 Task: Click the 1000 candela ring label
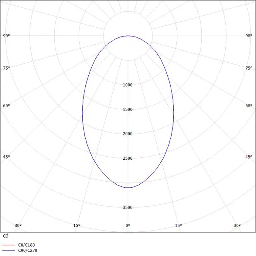[x=128, y=85]
